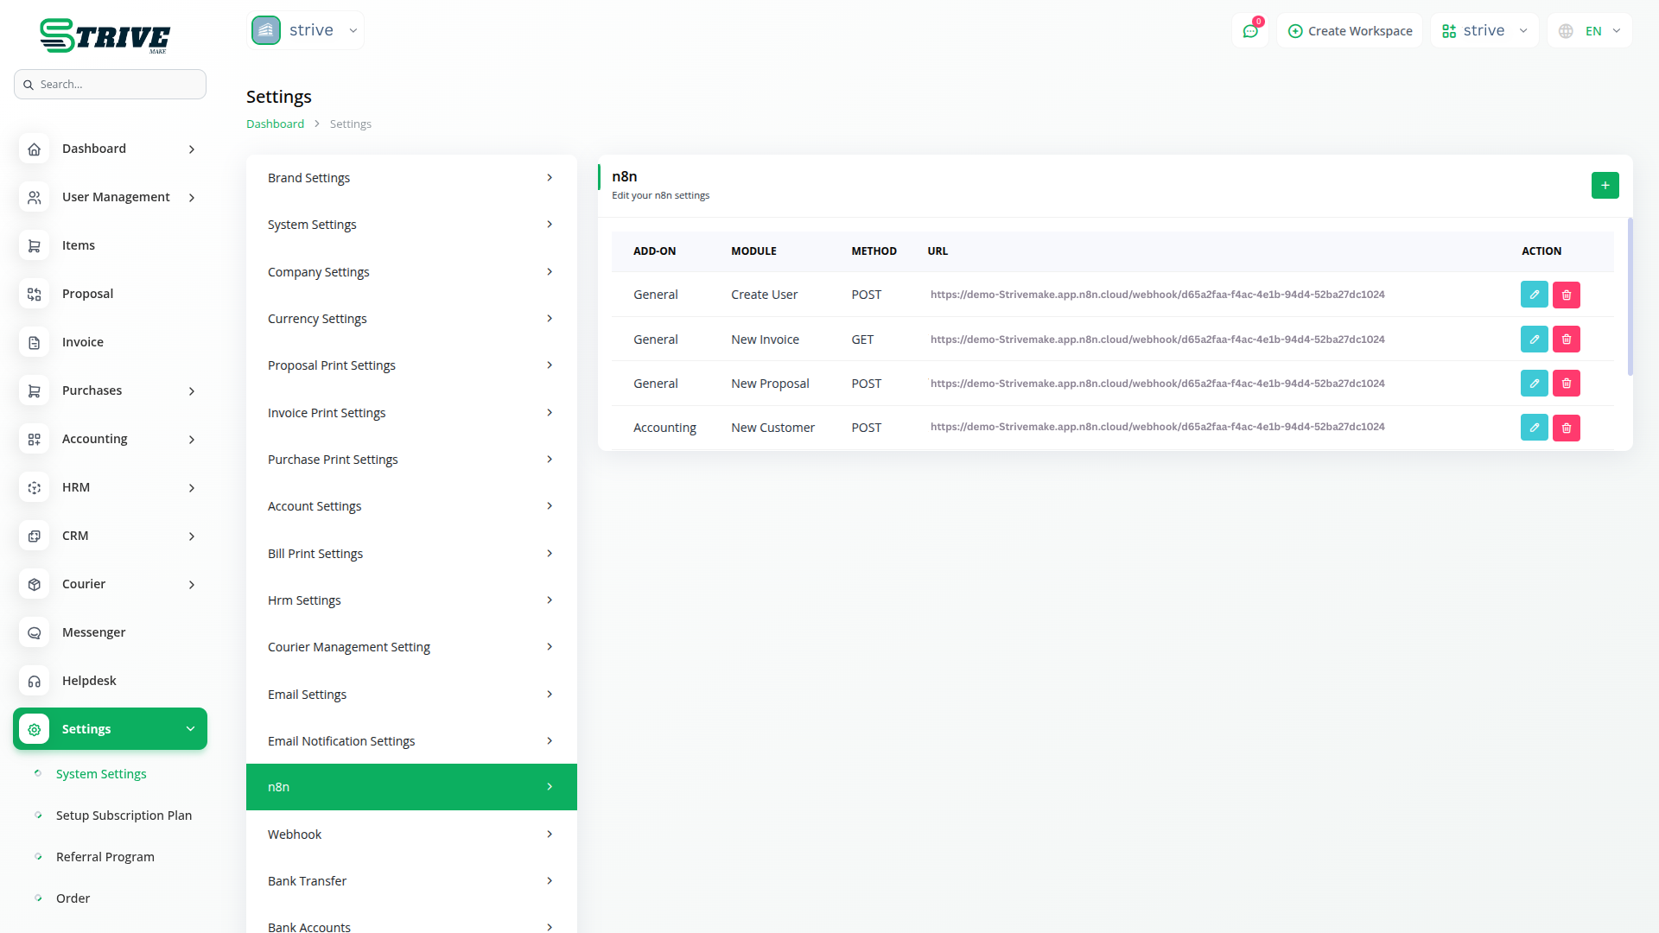Select Email Settings in settings list
The height and width of the screenshot is (933, 1659).
(410, 695)
